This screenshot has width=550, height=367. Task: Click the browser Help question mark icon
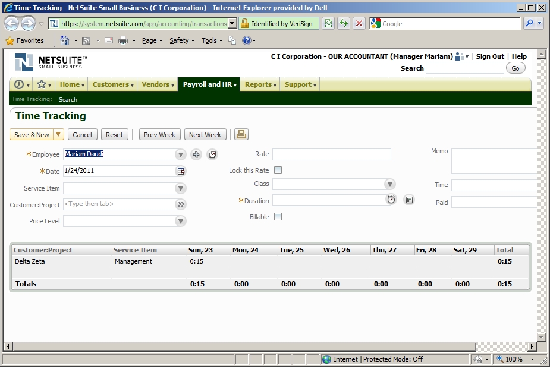247,40
